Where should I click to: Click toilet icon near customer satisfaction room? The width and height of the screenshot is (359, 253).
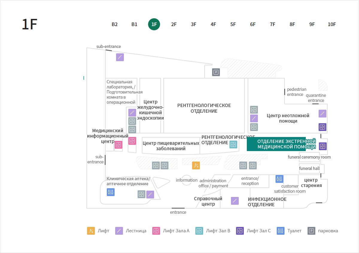279,179
